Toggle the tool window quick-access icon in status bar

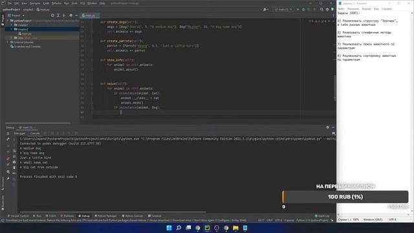point(3,220)
